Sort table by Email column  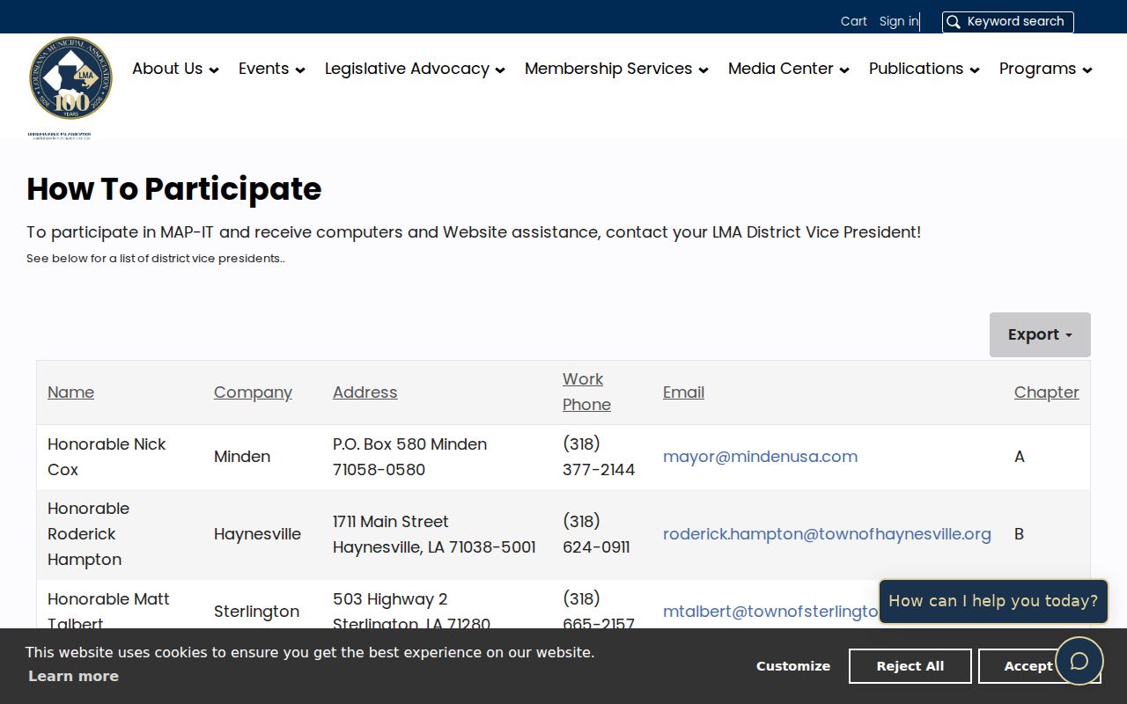pos(683,392)
